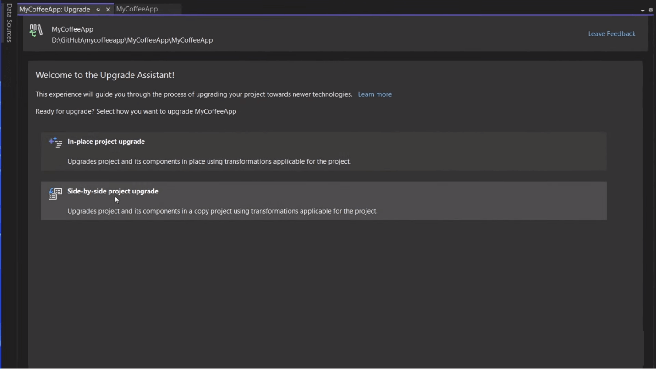The image size is (656, 369).
Task: Click the Upgrade Assistant project icon
Action: pyautogui.click(x=36, y=31)
